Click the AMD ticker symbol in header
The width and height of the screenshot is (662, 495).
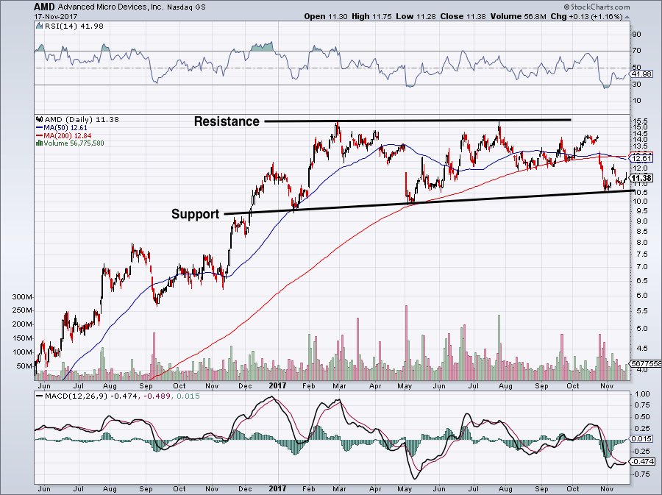(x=44, y=7)
